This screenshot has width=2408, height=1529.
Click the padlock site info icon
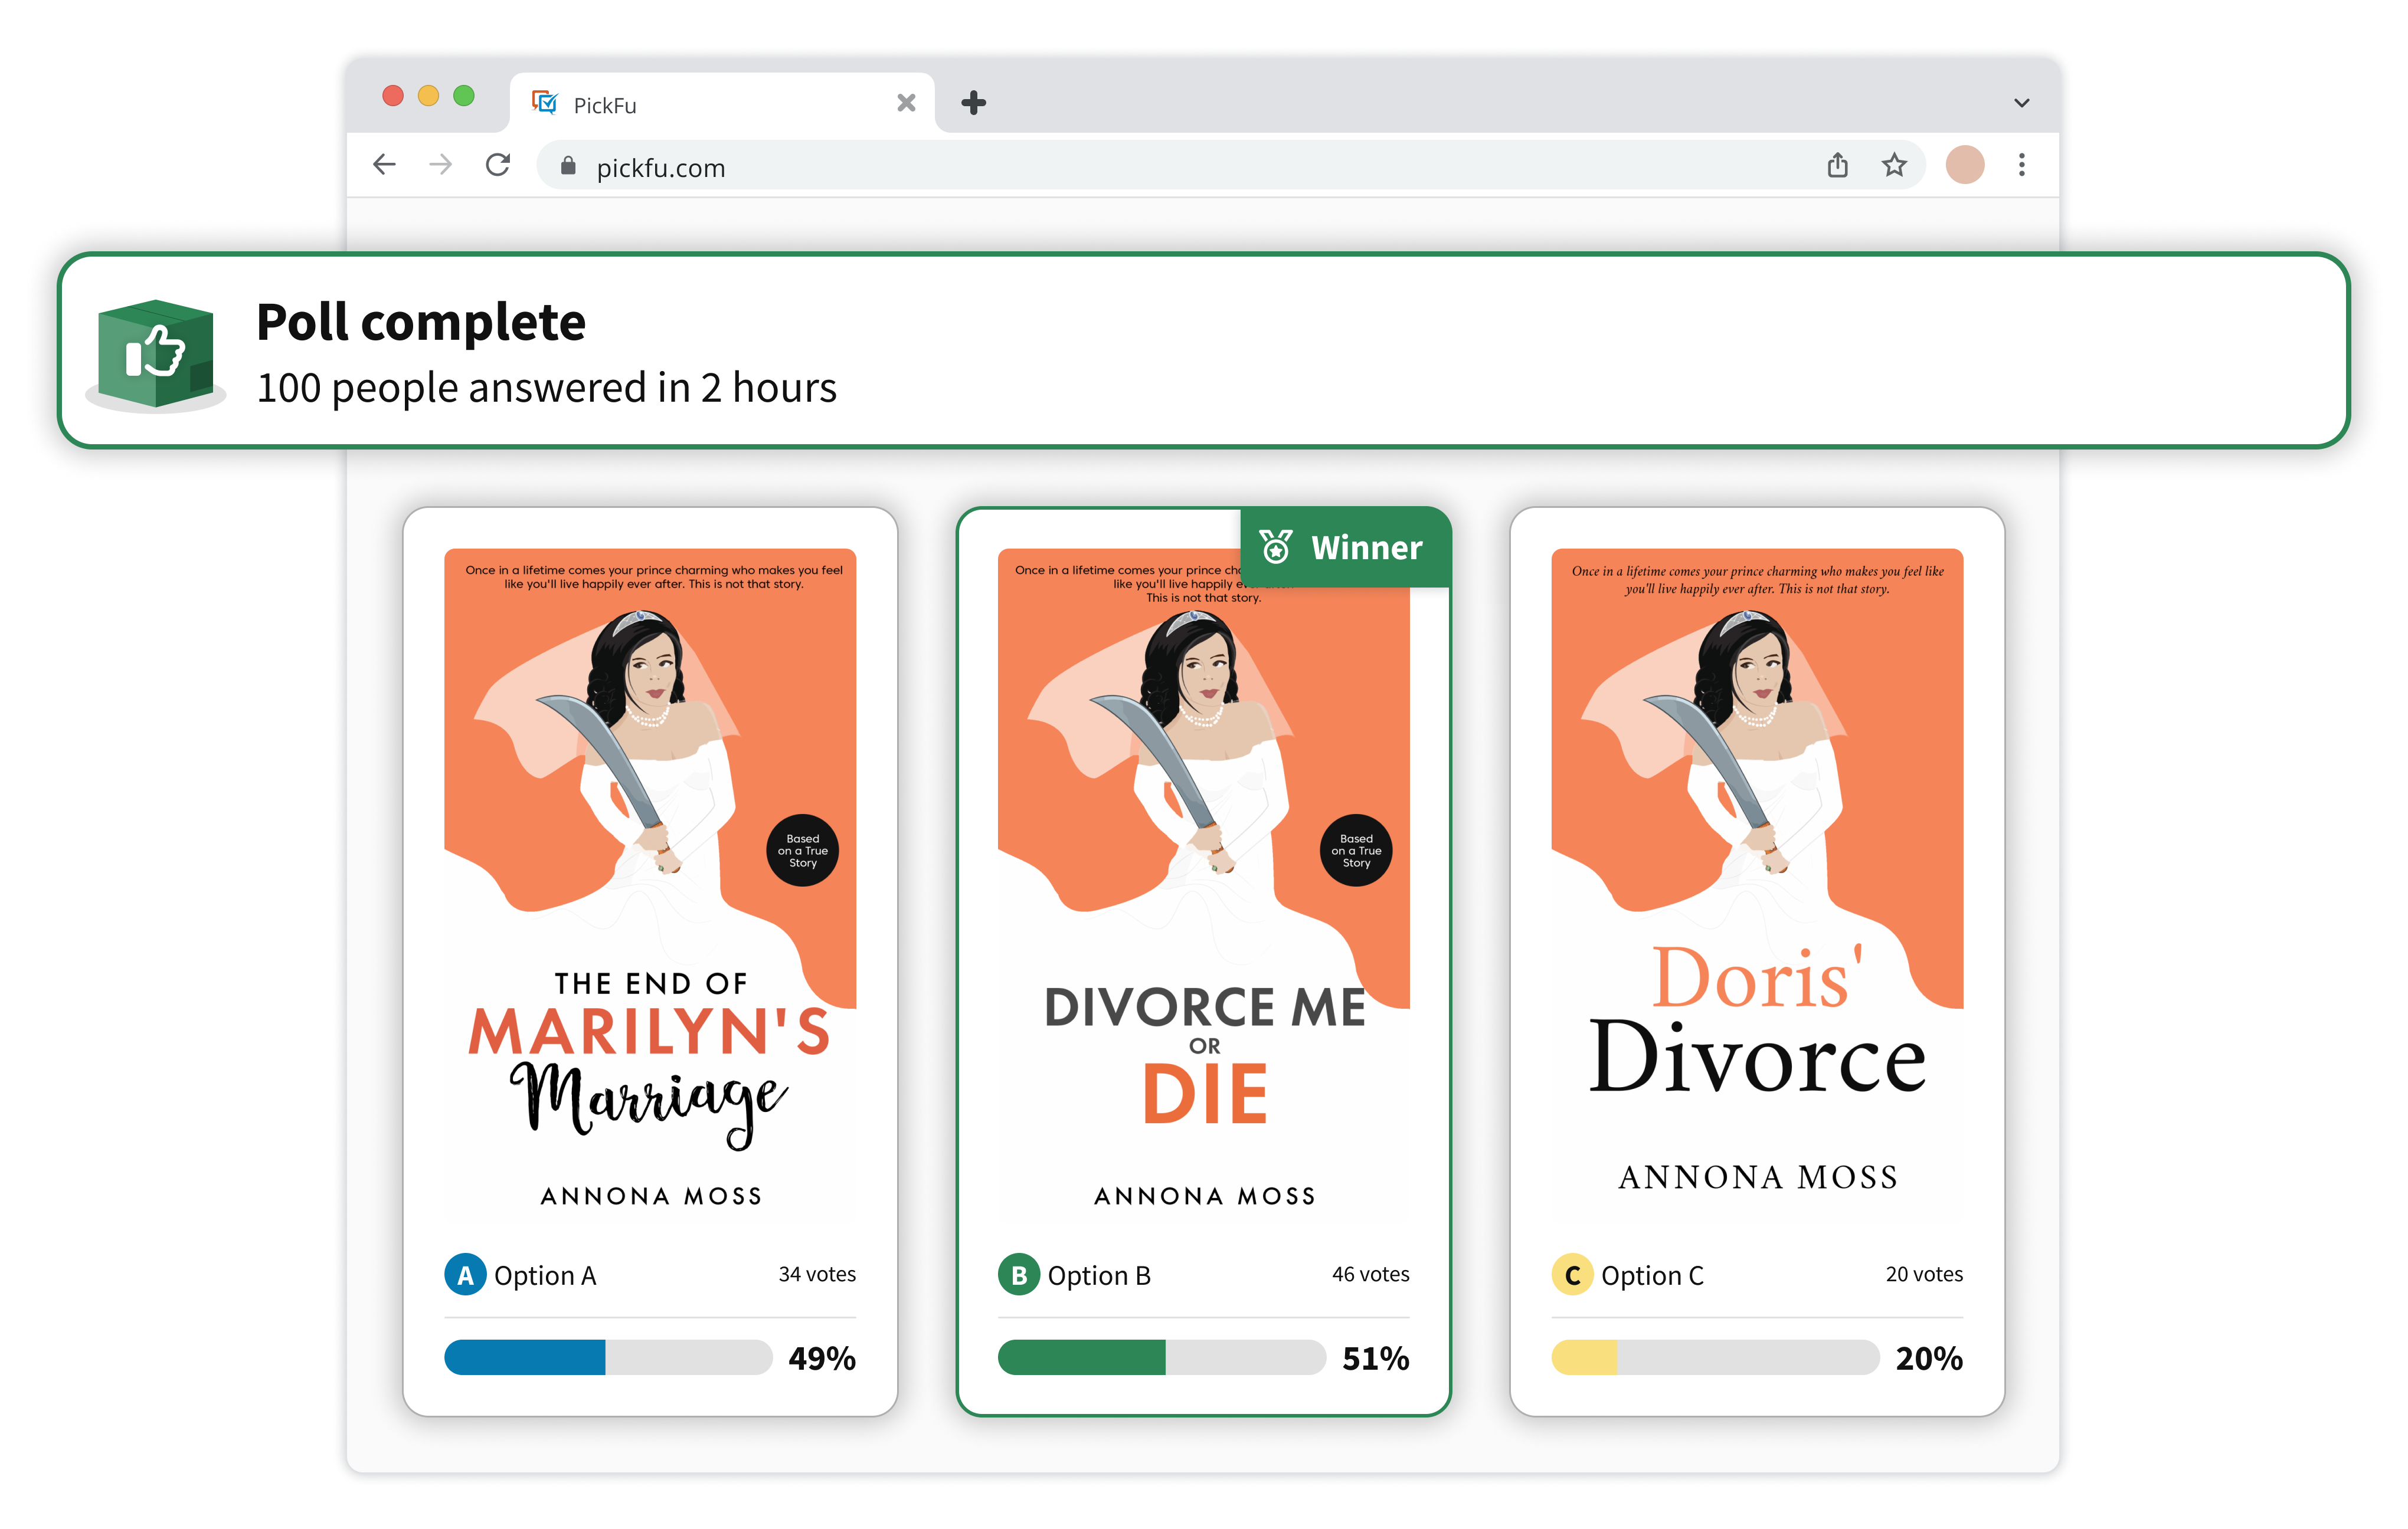click(568, 166)
